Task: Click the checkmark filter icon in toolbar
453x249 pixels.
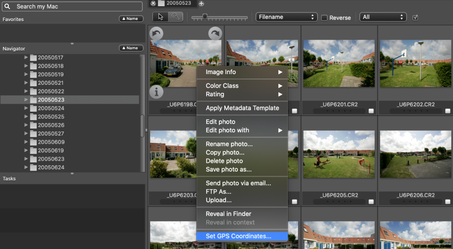Action: coord(415,17)
